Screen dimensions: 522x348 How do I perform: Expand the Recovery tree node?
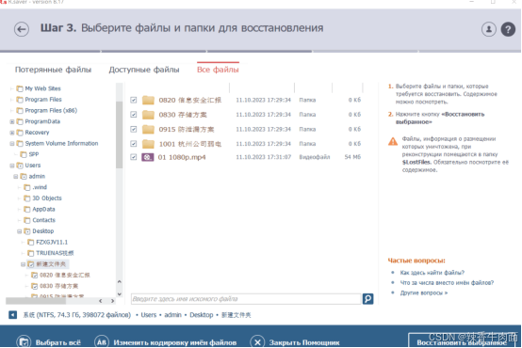(12, 133)
